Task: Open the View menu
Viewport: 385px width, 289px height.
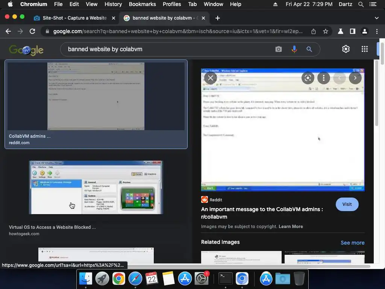Action: point(92,4)
